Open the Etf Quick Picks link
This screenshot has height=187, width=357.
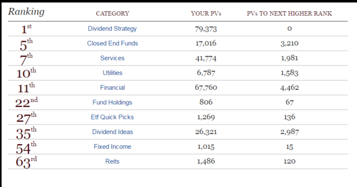[112, 117]
